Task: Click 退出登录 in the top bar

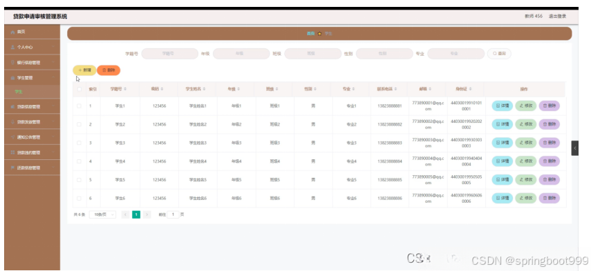Action: pyautogui.click(x=557, y=16)
